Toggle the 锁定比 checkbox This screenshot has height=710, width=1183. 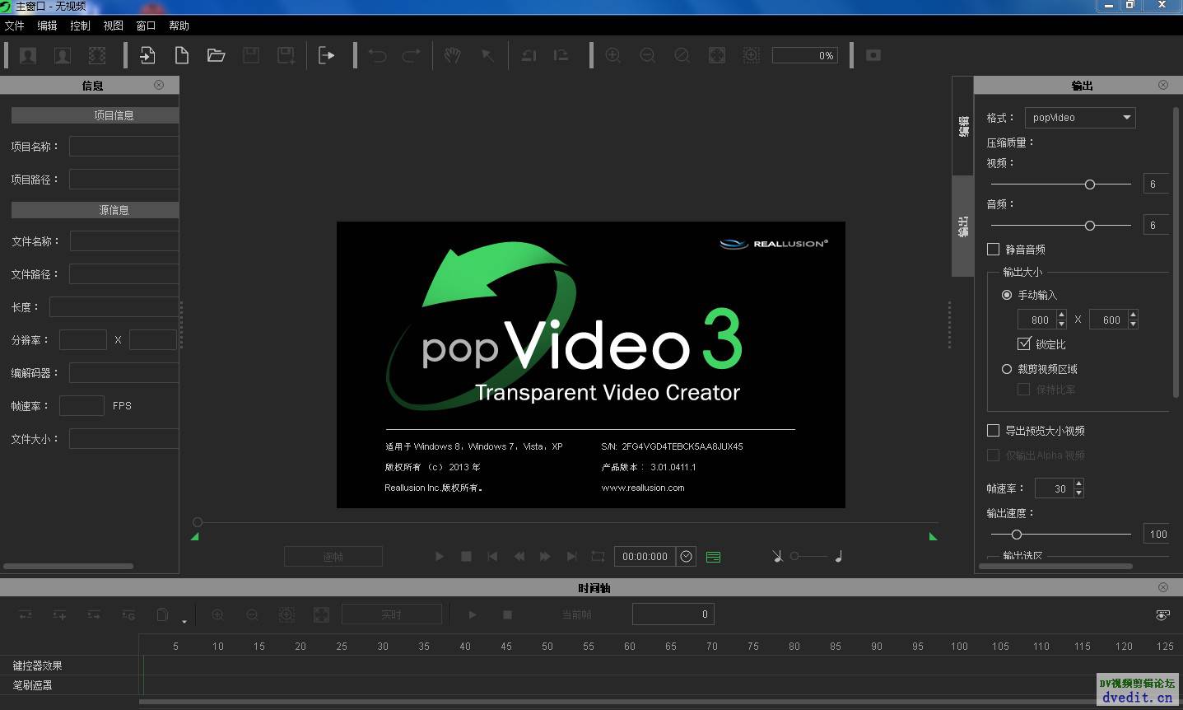click(x=1024, y=343)
